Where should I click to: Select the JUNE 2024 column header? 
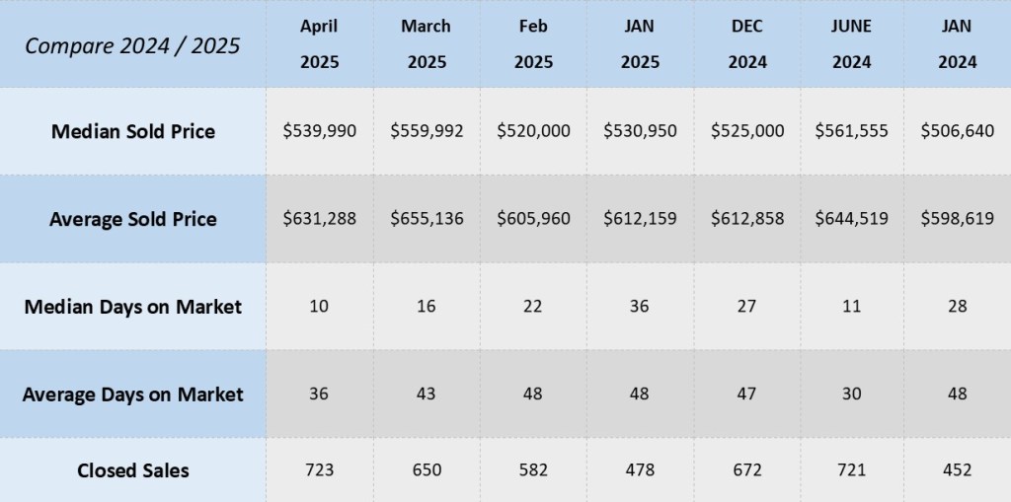coord(851,44)
